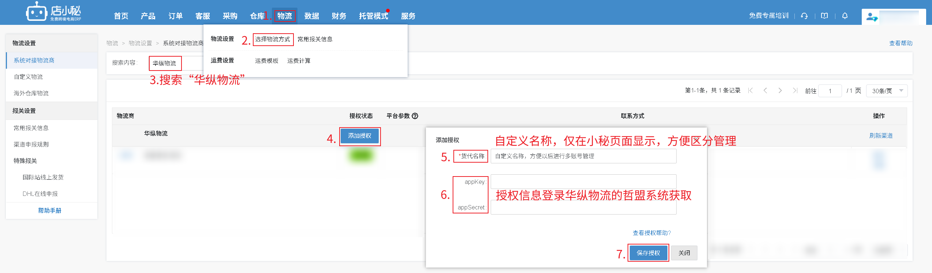Open 运费模板 from the menu
Screen dimensions: 932x273
(x=266, y=61)
